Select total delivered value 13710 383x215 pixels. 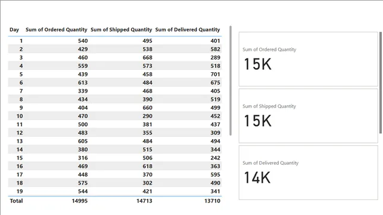click(x=212, y=201)
